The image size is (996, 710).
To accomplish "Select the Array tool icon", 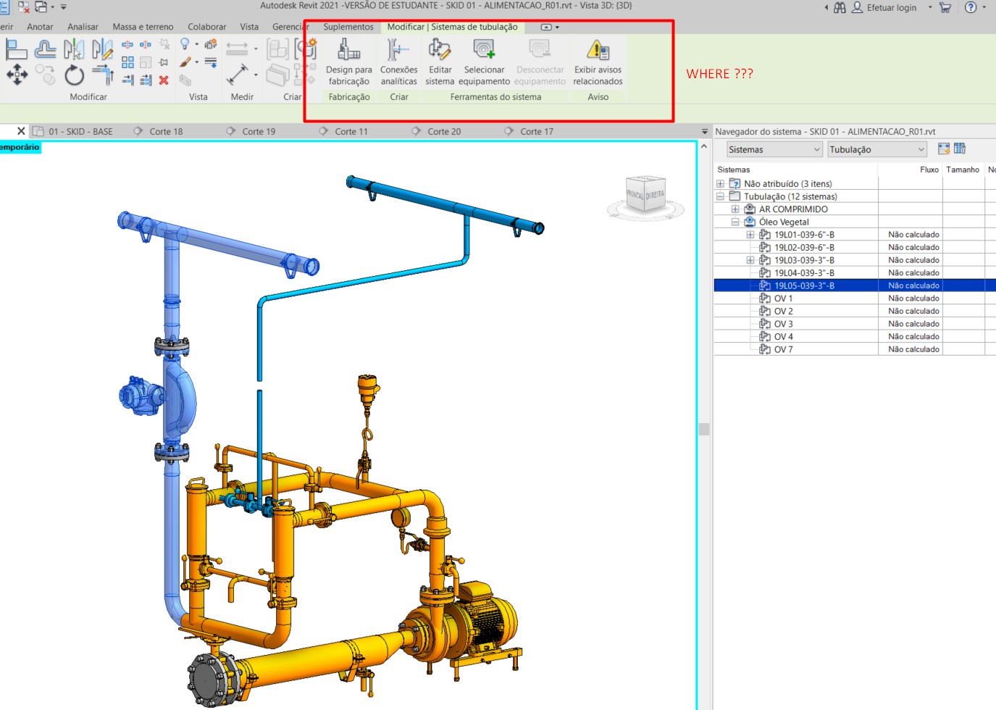I will (x=127, y=62).
